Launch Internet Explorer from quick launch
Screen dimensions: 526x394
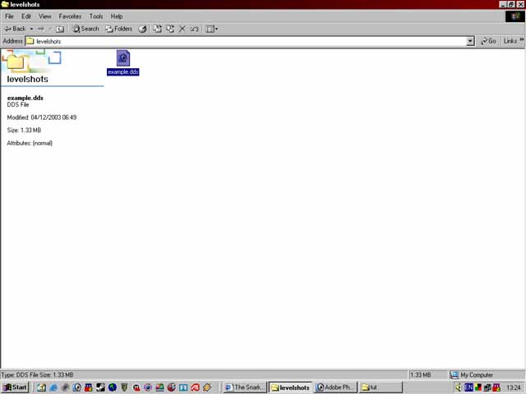(53, 387)
